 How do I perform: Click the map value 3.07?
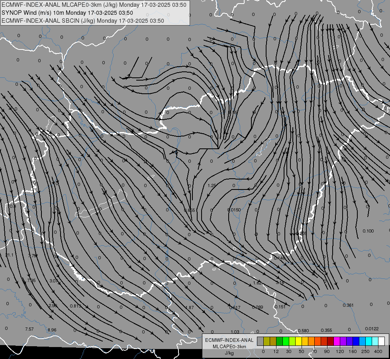(54, 281)
